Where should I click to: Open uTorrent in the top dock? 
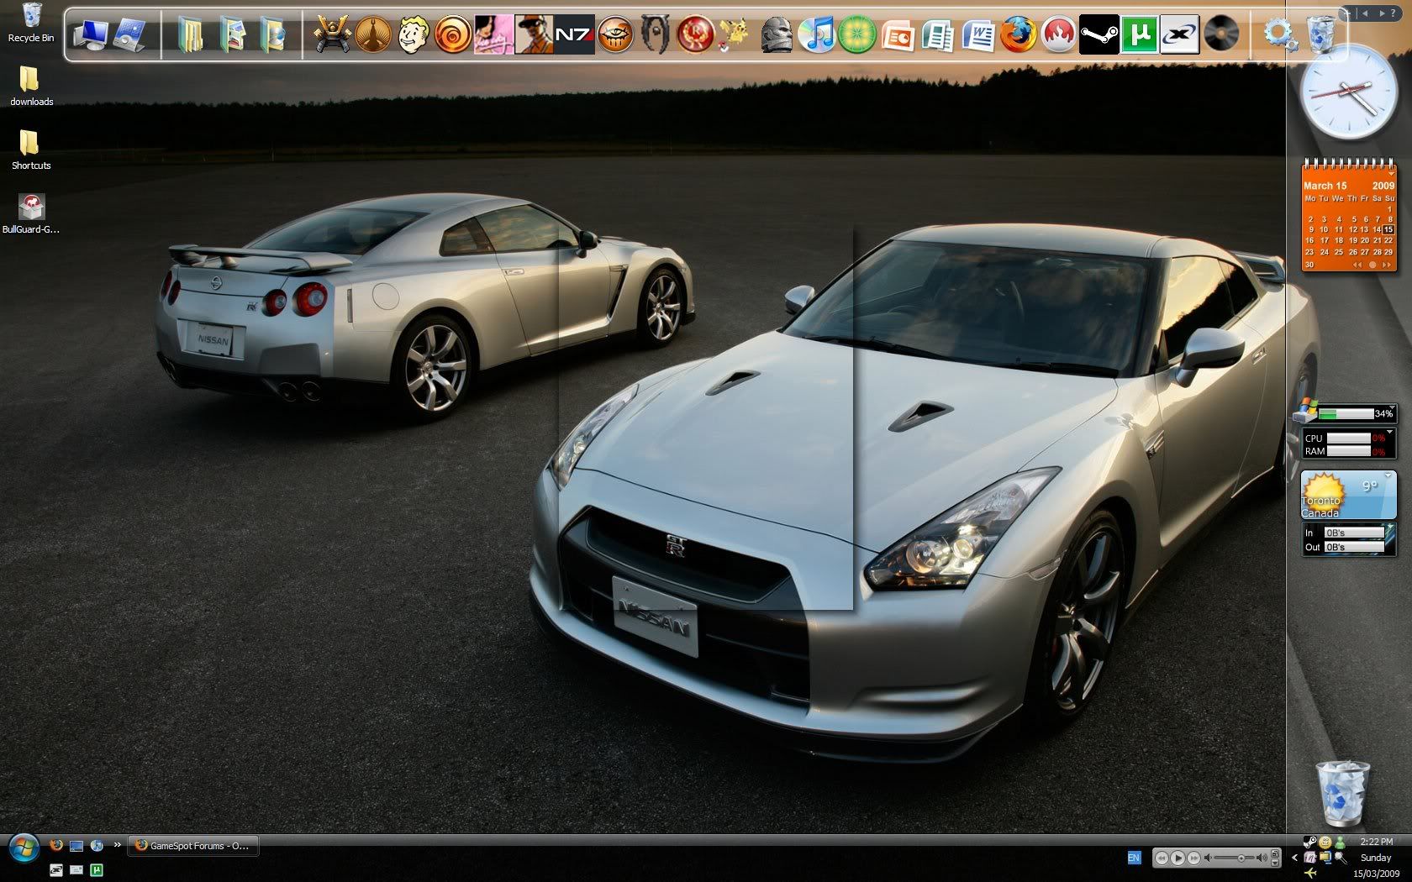pyautogui.click(x=1139, y=34)
